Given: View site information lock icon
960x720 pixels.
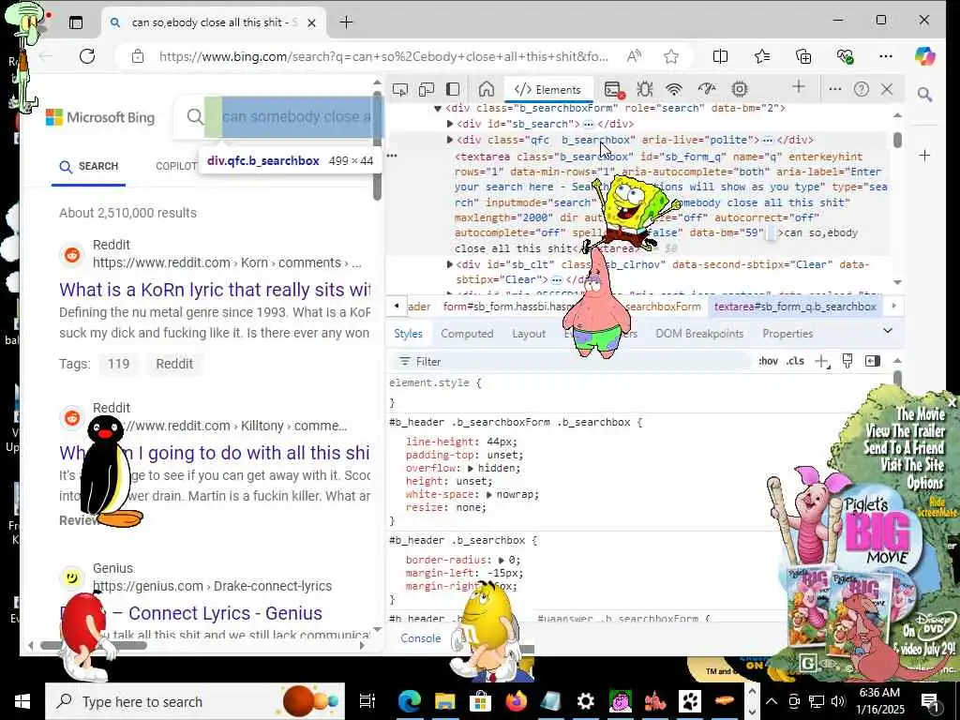Looking at the screenshot, I should pos(138,56).
